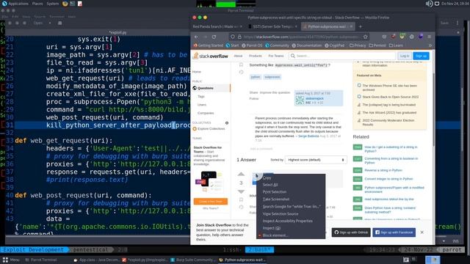Image resolution: width=470 pixels, height=264 pixels.
Task: Open Getting Started bookmark
Action: click(x=209, y=45)
